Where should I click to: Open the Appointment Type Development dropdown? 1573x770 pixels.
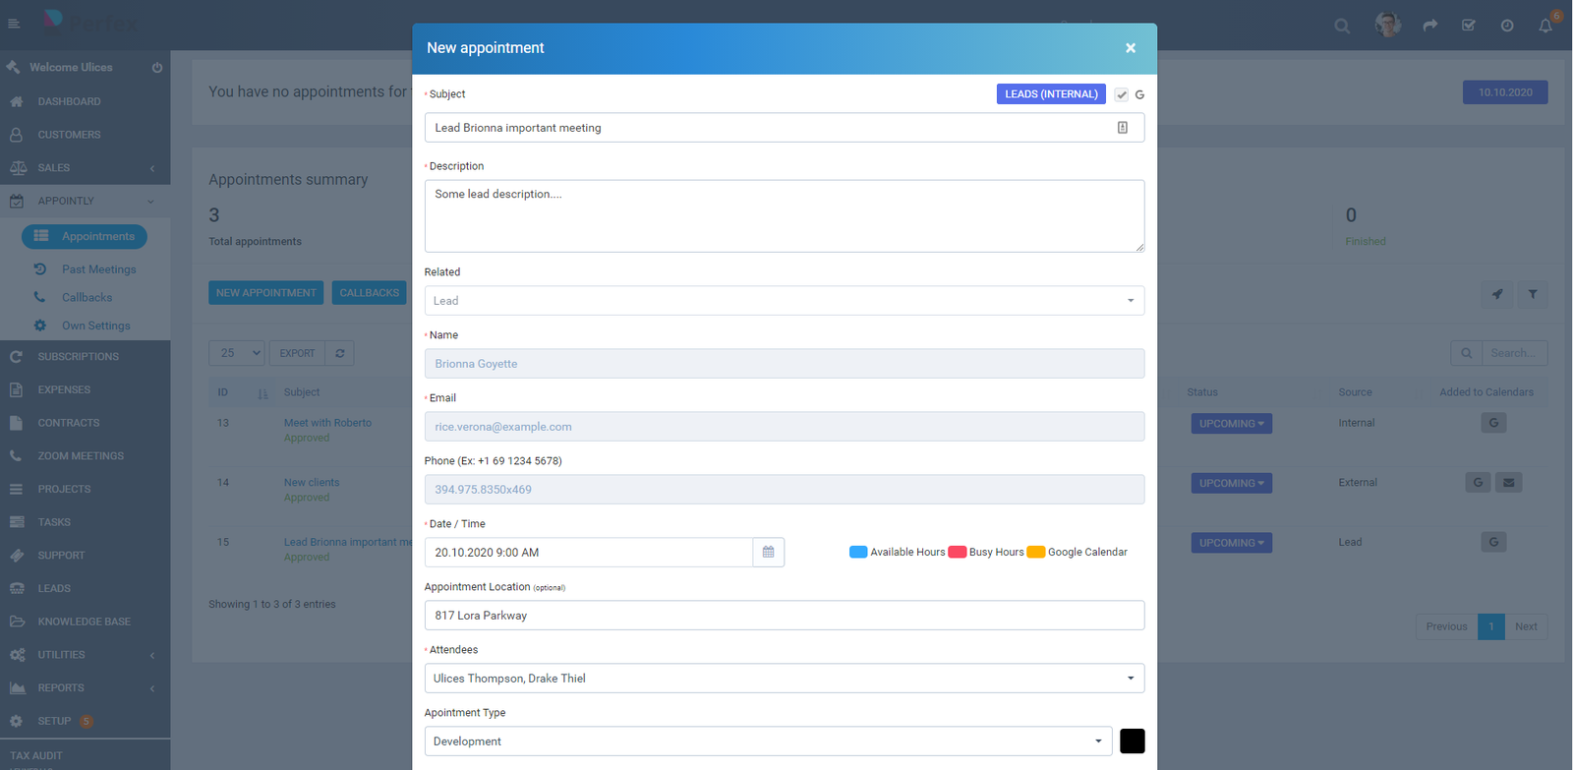767,741
